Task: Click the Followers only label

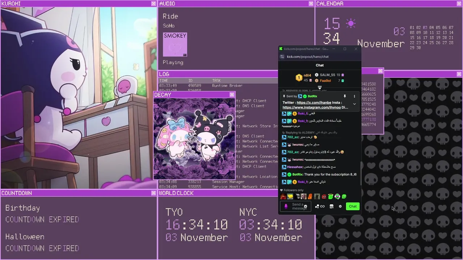Action: (x=293, y=190)
